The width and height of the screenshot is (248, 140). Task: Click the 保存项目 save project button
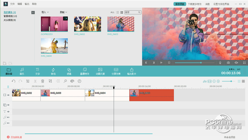(180, 4)
